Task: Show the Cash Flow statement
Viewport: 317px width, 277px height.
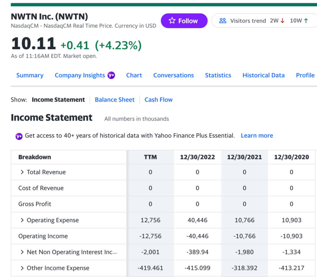Action: point(158,99)
